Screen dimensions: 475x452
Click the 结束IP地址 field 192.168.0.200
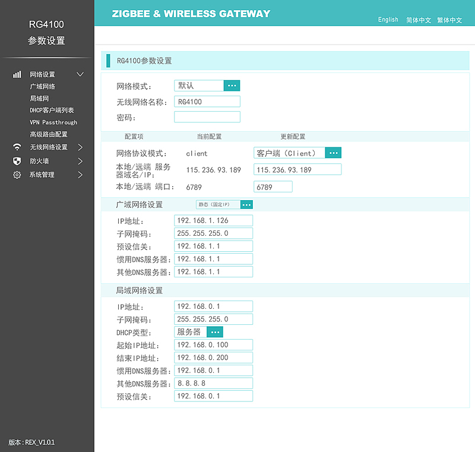click(214, 358)
